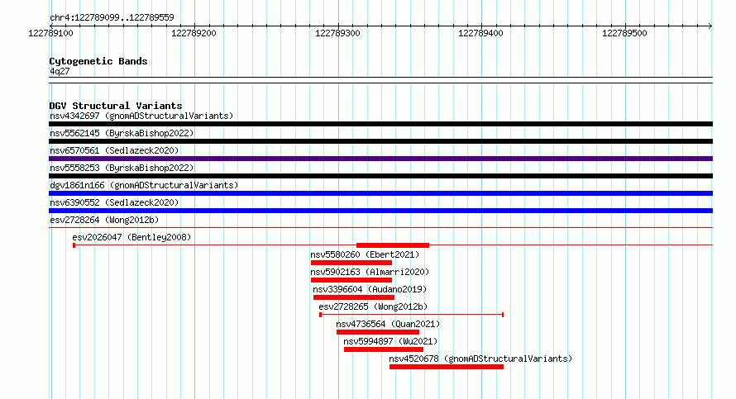Open the nsv6390552 Sedlazeck2020 label
736x399 pixels.
114,202
